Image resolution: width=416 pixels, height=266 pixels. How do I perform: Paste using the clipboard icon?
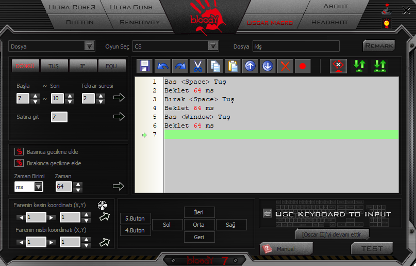pyautogui.click(x=233, y=66)
